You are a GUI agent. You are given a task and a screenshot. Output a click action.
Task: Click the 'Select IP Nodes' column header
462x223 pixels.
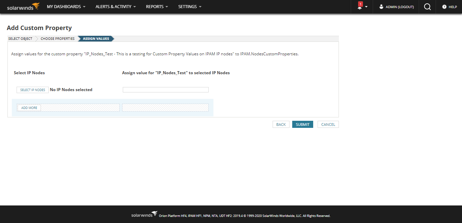(29, 73)
